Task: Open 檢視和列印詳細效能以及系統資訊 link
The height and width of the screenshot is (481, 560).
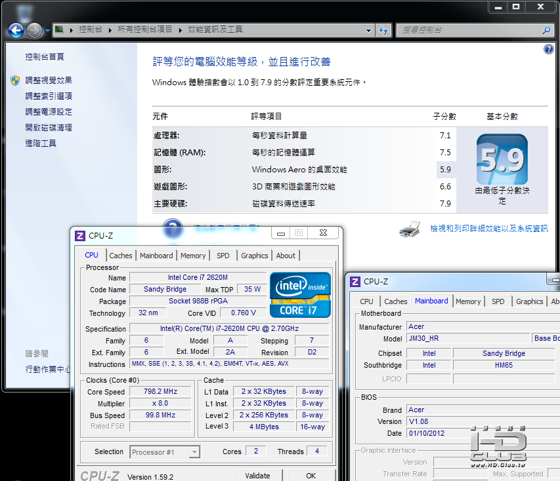Action: tap(489, 229)
